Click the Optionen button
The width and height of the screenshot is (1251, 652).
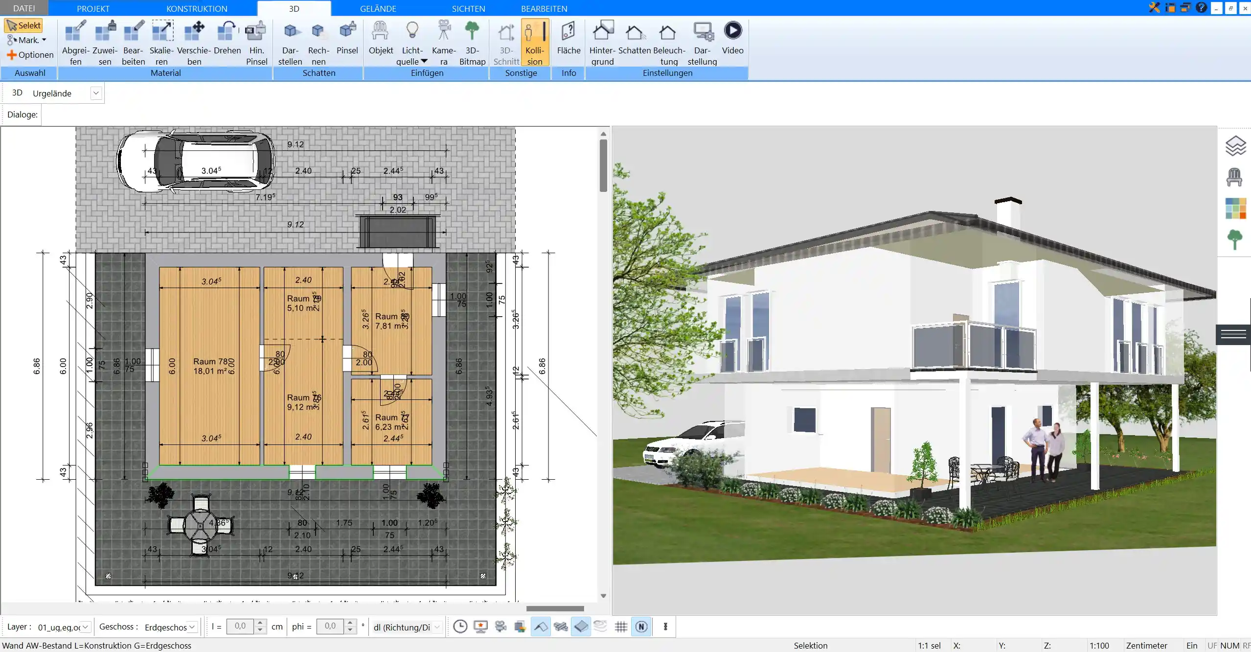click(30, 55)
